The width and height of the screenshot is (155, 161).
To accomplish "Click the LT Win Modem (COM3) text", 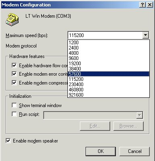I will (48, 16).
